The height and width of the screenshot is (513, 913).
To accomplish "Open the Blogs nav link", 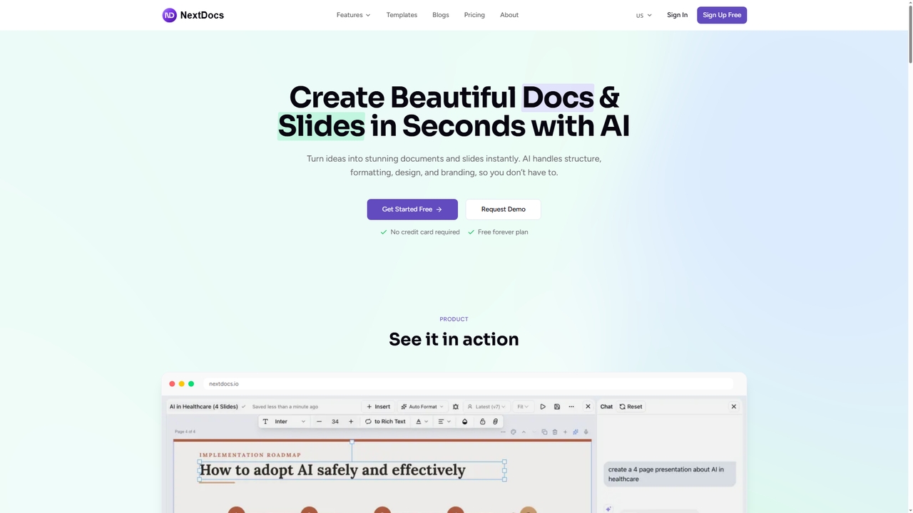I will click(x=441, y=15).
